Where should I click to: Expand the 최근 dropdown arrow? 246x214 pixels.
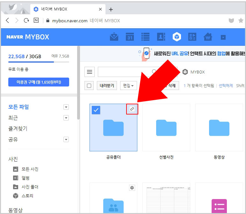tap(66, 118)
